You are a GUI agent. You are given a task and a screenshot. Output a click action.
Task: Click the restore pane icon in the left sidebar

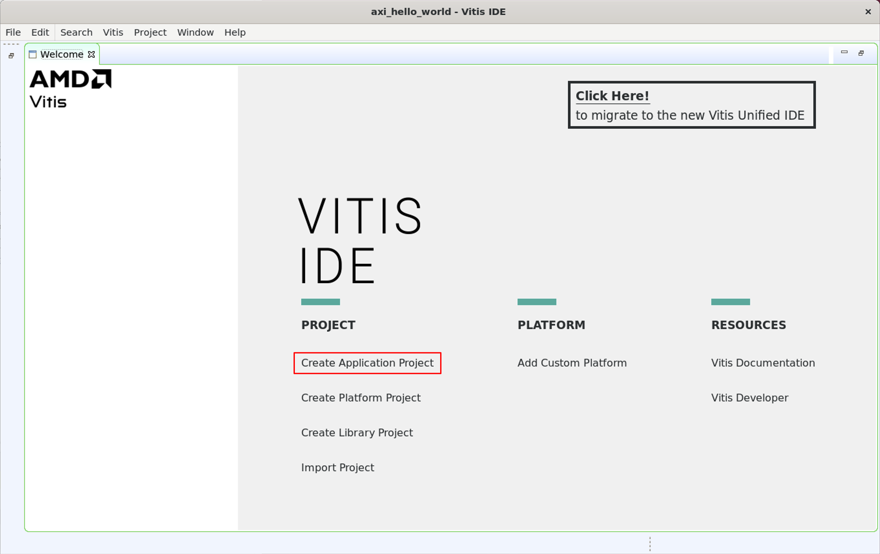[11, 56]
